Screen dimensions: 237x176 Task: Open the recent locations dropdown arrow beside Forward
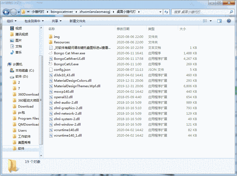tap(19, 12)
